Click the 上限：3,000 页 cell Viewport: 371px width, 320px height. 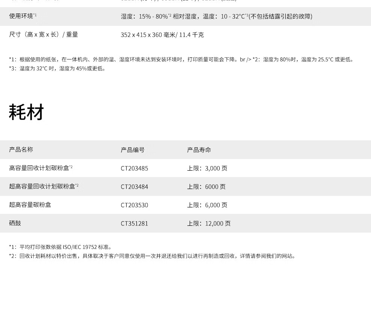[206, 168]
